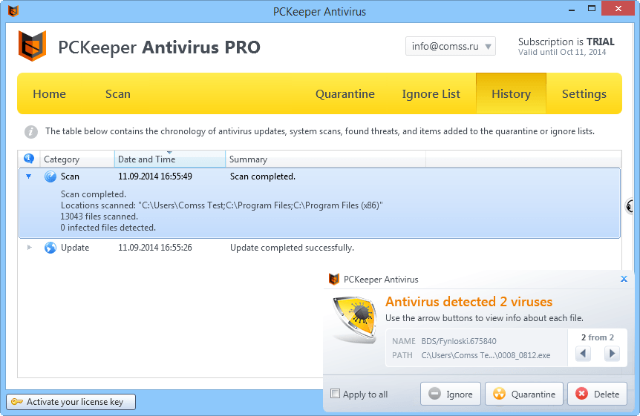Screen dimensions: 640x416
Task: Enable the Apply to all checkbox
Action: pyautogui.click(x=335, y=394)
